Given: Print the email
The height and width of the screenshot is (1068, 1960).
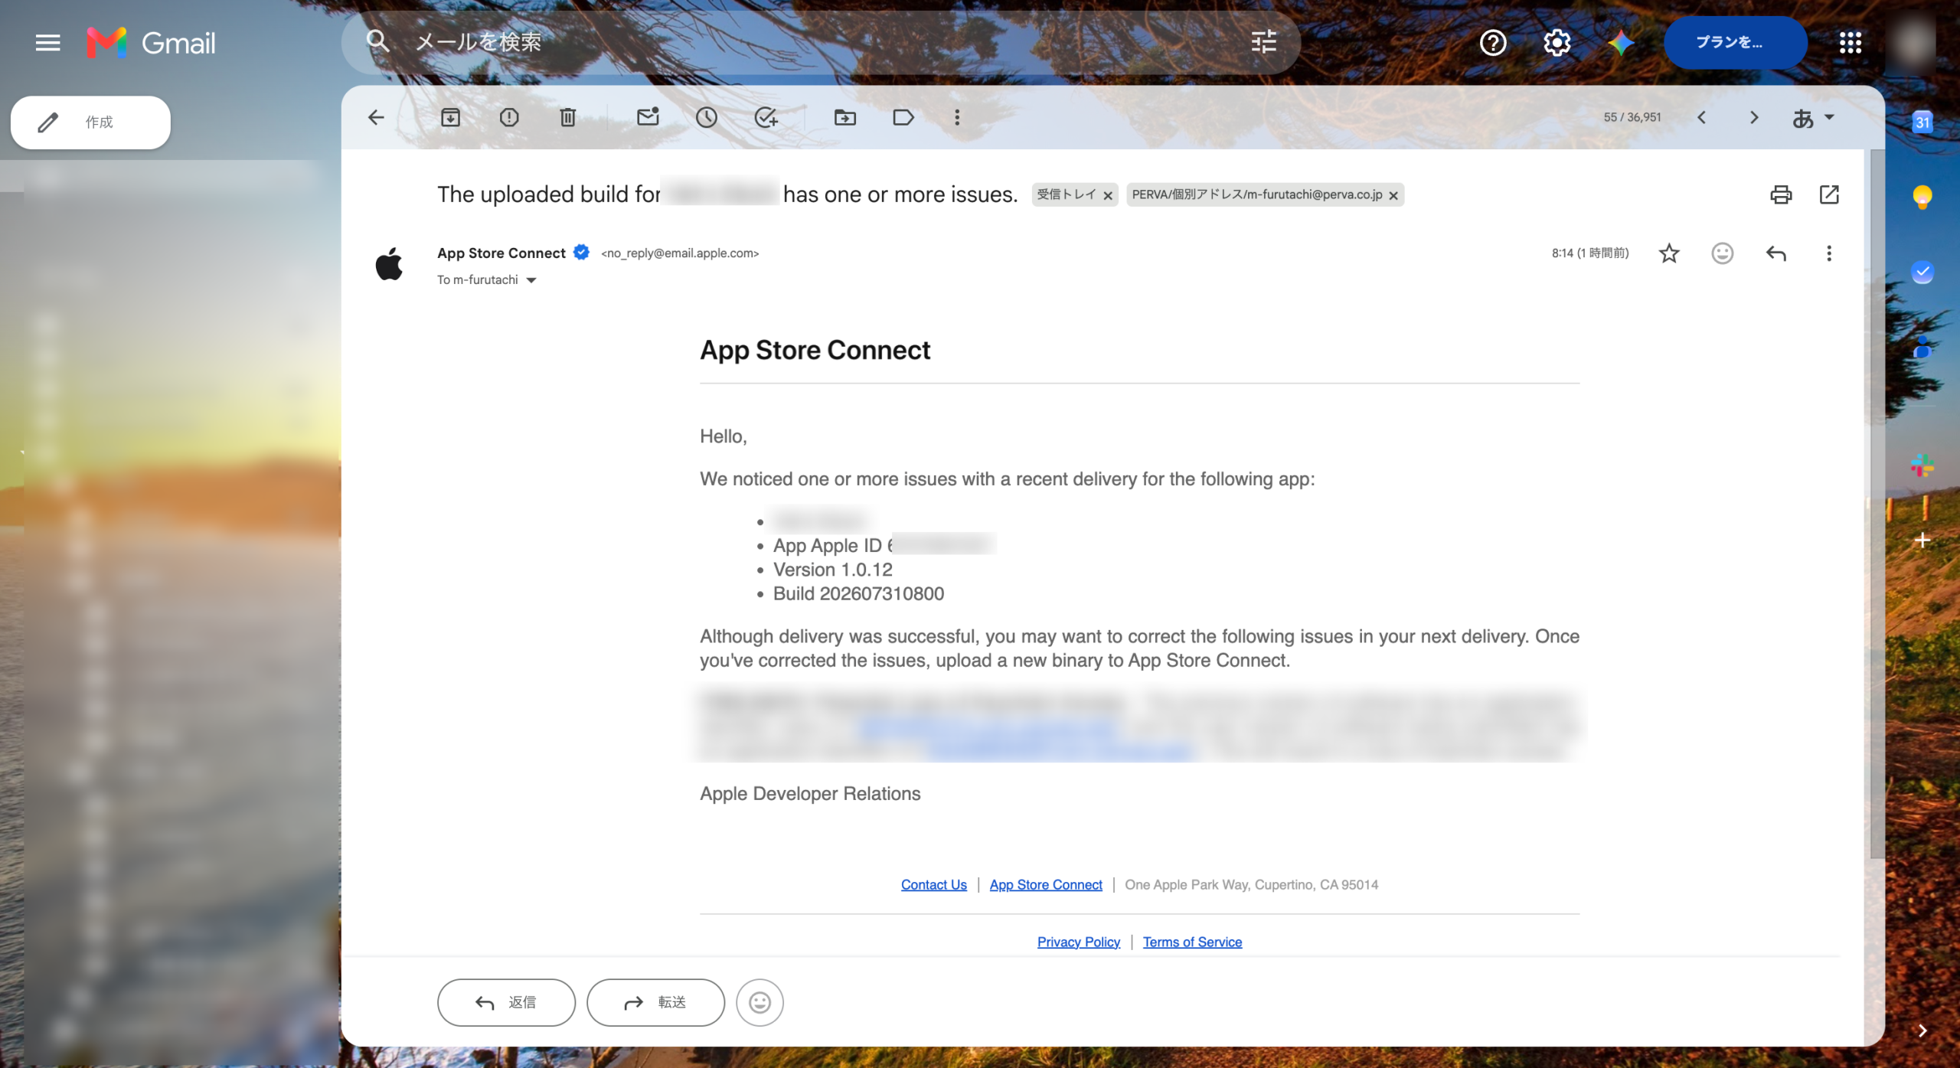Looking at the screenshot, I should [x=1781, y=194].
